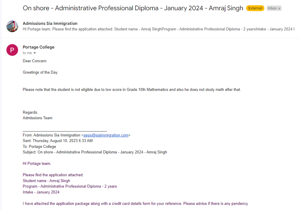Click the Portage College P avatar

[x=12, y=50]
